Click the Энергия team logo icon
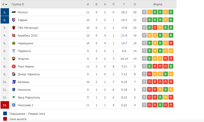 point(14,59)
